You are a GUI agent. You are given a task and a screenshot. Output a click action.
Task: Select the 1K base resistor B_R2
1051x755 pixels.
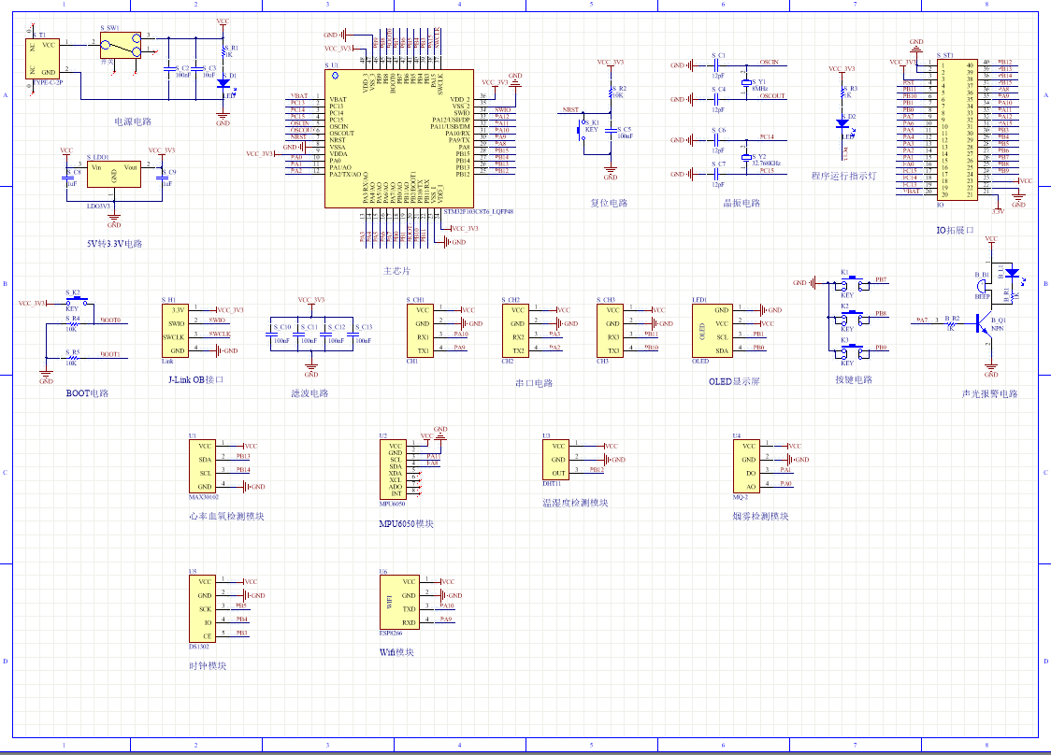[x=950, y=323]
